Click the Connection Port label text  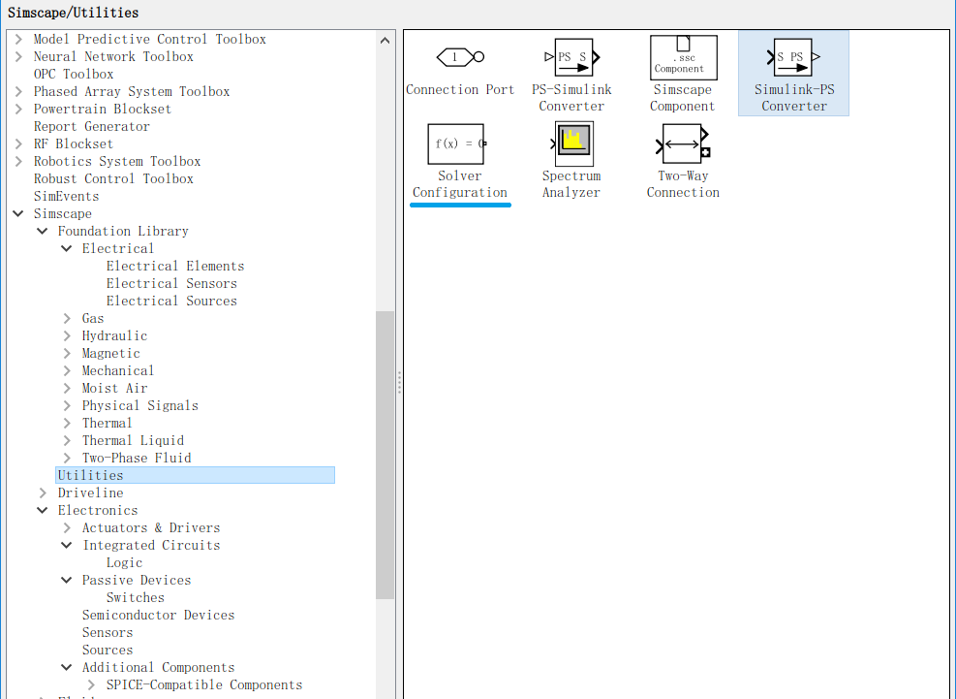tap(460, 90)
